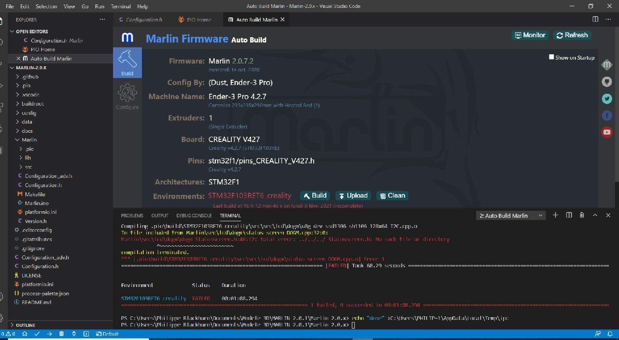619x340 pixels.
Task: Close Auto Build Marlin in Open Editors
Action: click(18, 59)
